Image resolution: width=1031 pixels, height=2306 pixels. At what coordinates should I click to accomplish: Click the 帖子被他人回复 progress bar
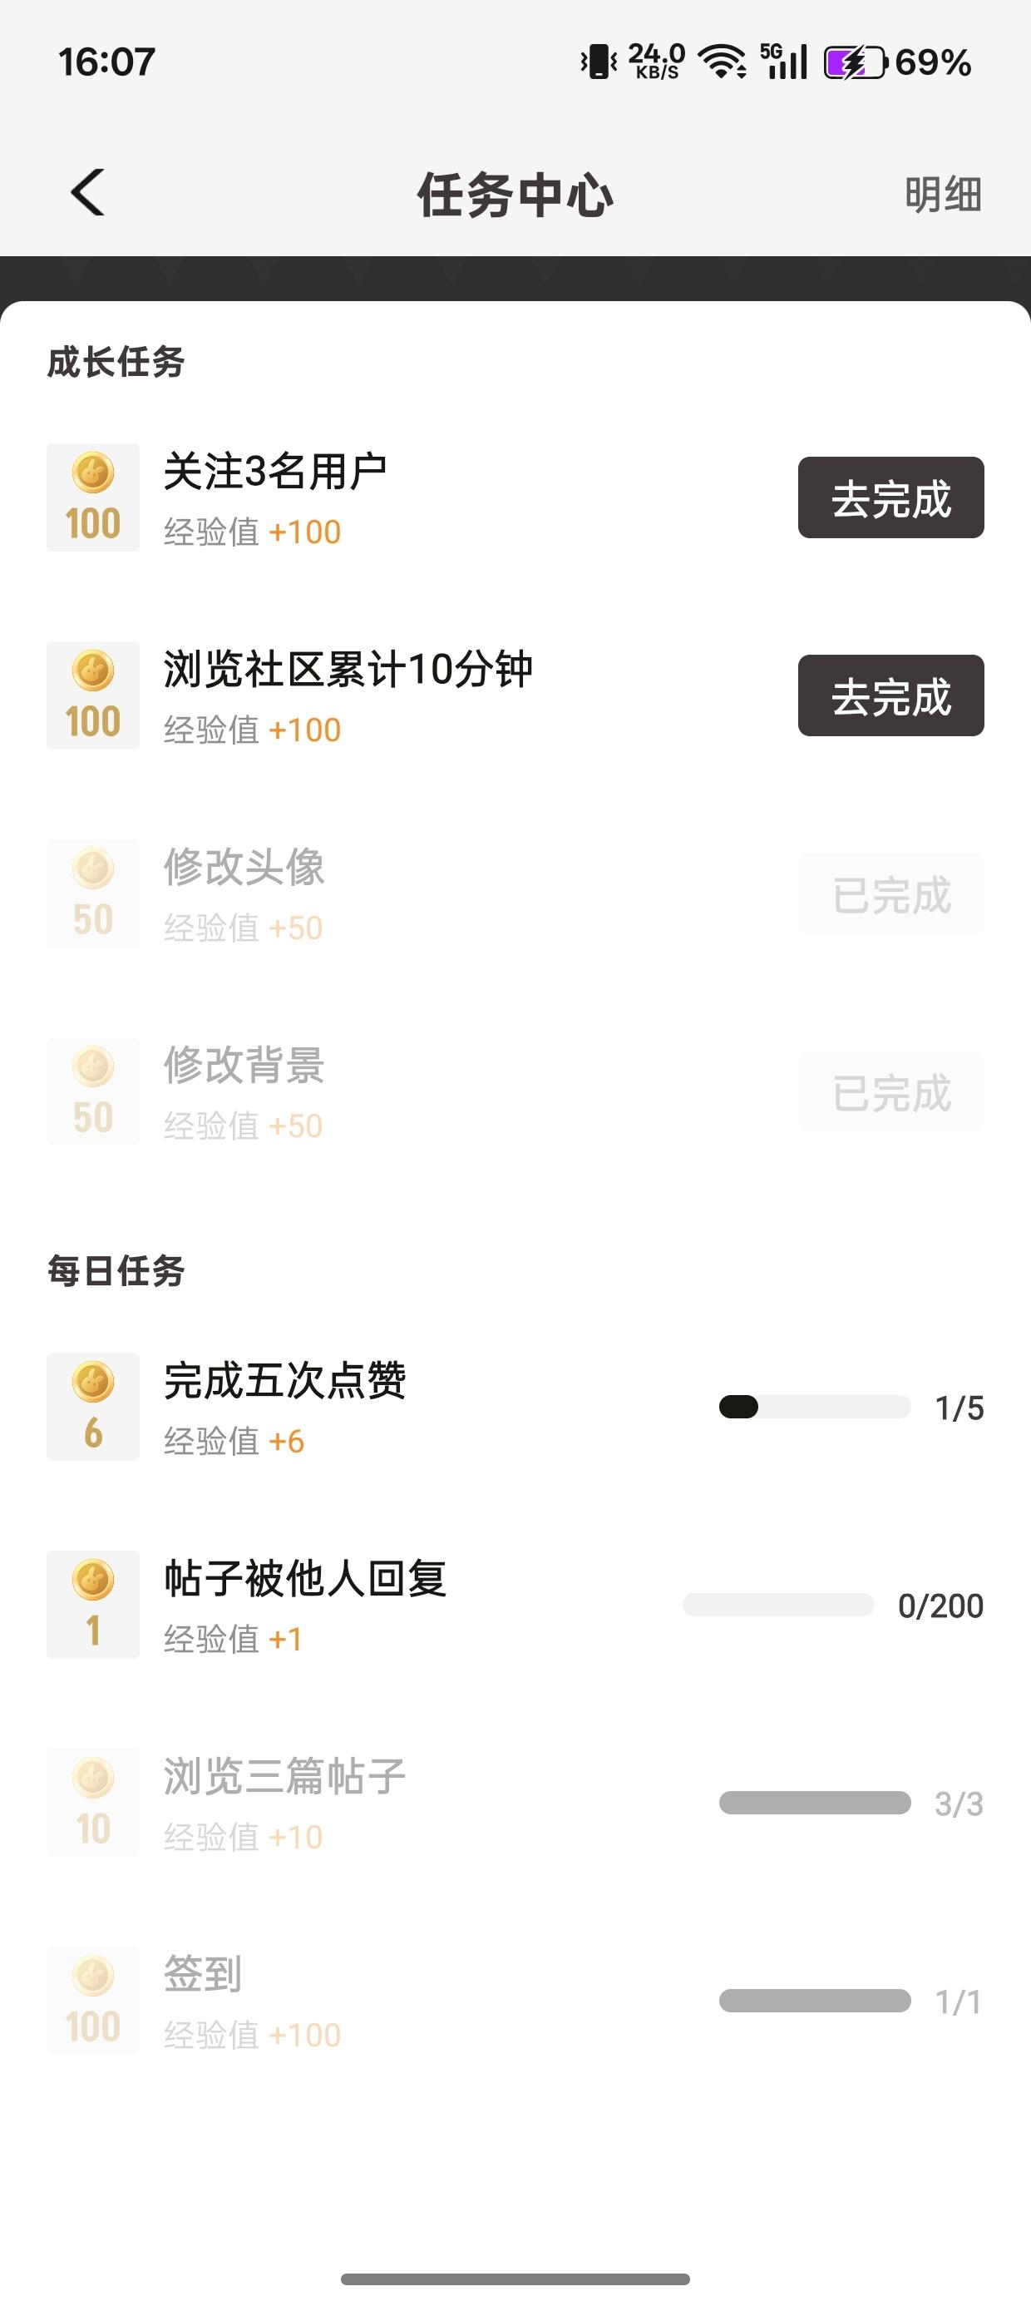point(778,1605)
